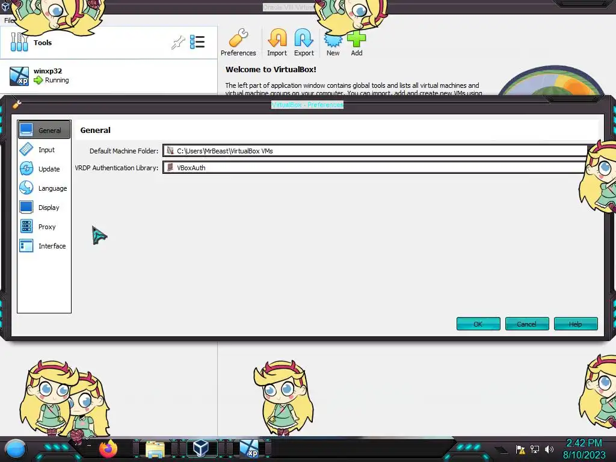Select the Tools item in VirtualBox Manager
The height and width of the screenshot is (462, 616).
point(108,43)
